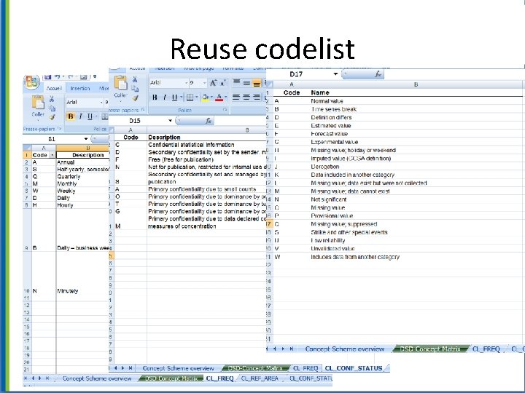Open the Arial font dropdown in the left window
Viewport: 525px width, 393px height.
[x=101, y=103]
